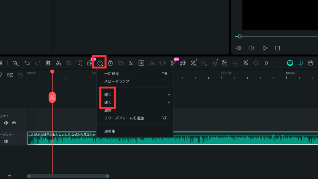Open the audio waveform tool
Image resolution: width=318 pixels, height=179 pixels.
point(142,63)
